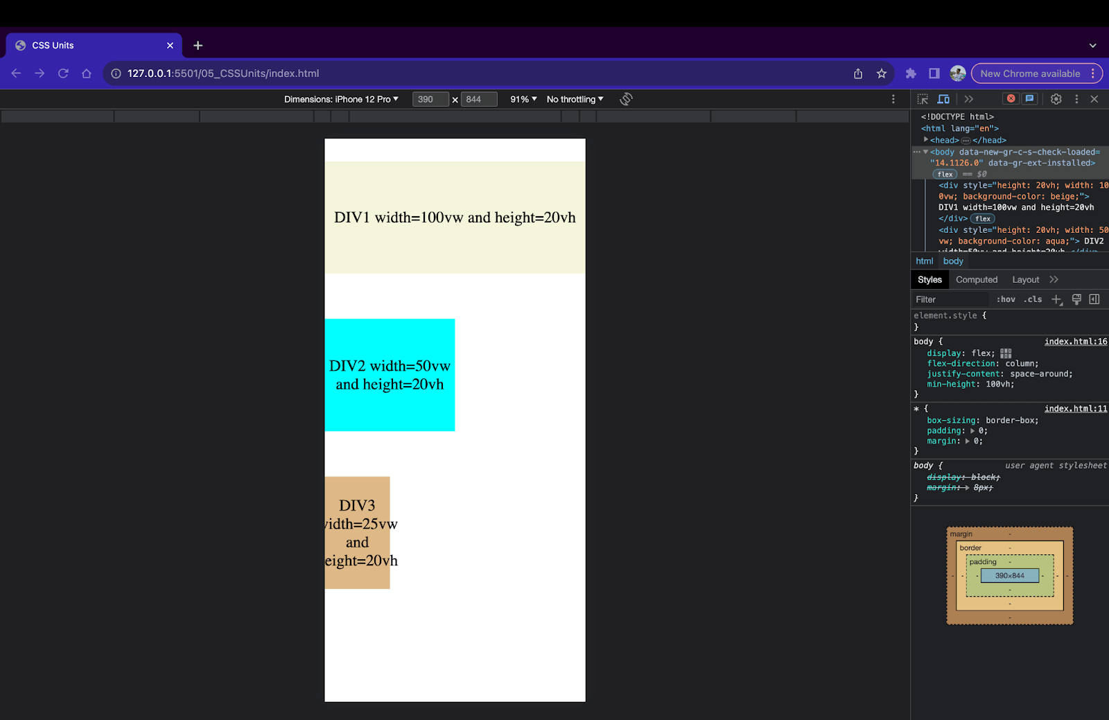The width and height of the screenshot is (1109, 720).
Task: Select the inspect element cursor tool
Action: (x=922, y=99)
